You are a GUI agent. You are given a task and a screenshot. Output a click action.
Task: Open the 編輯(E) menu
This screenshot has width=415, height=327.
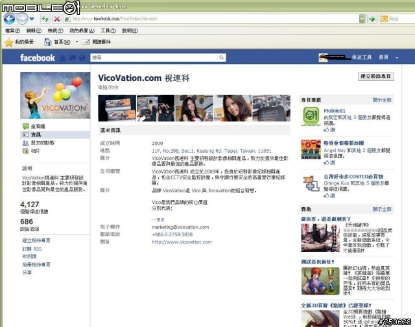pos(34,30)
